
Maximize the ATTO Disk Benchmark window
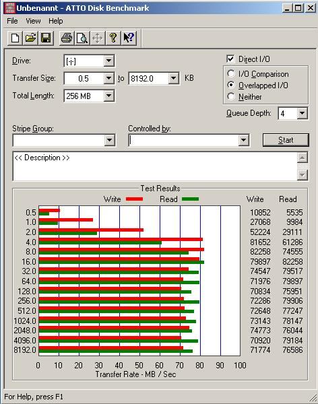(x=298, y=7)
